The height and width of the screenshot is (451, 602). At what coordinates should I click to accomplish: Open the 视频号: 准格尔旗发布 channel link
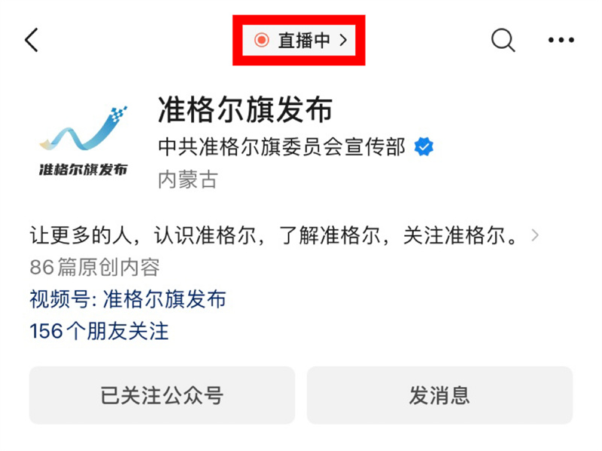128,299
